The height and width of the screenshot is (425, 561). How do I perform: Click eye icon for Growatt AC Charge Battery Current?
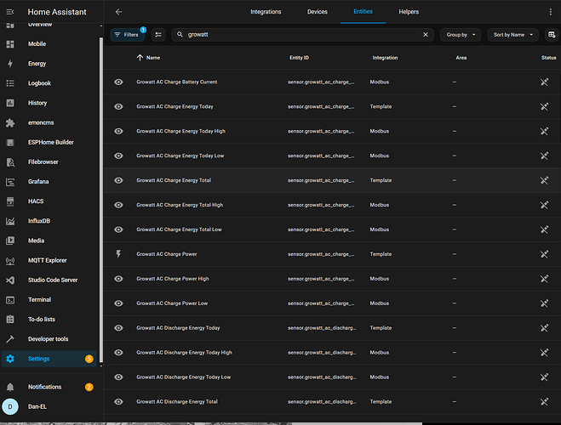tap(119, 82)
